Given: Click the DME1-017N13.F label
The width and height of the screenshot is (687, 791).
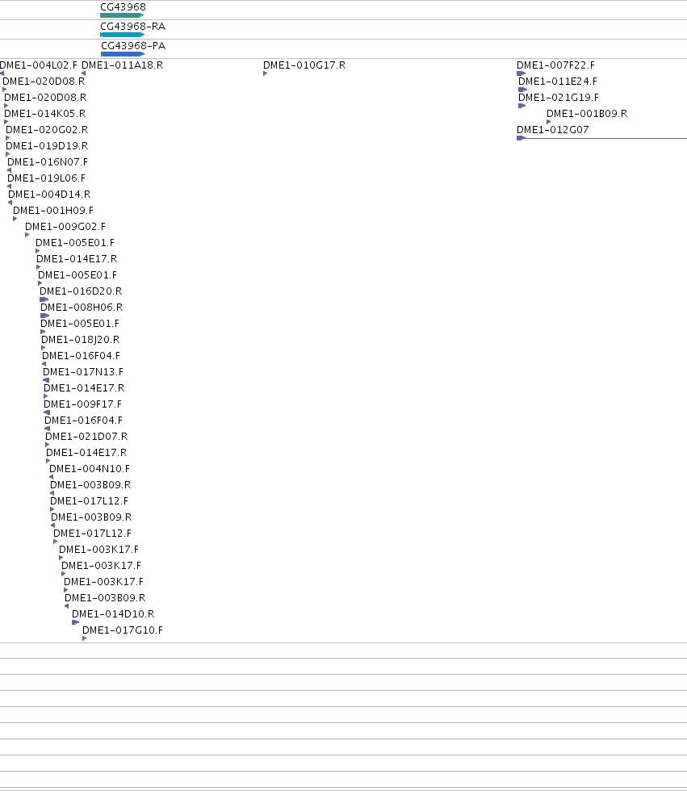Looking at the screenshot, I should pyautogui.click(x=82, y=372).
